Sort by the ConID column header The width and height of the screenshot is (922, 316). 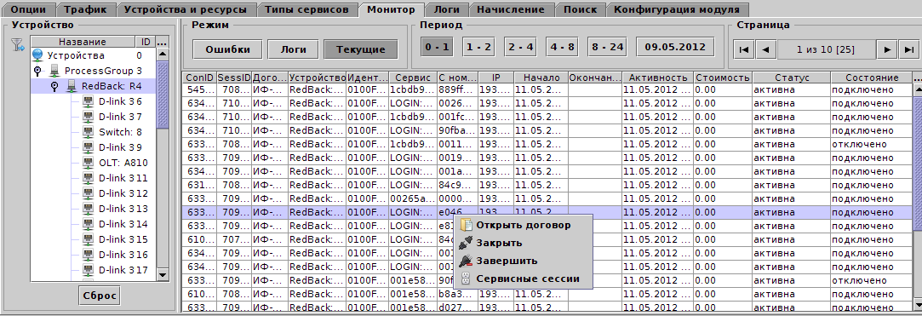(x=199, y=78)
